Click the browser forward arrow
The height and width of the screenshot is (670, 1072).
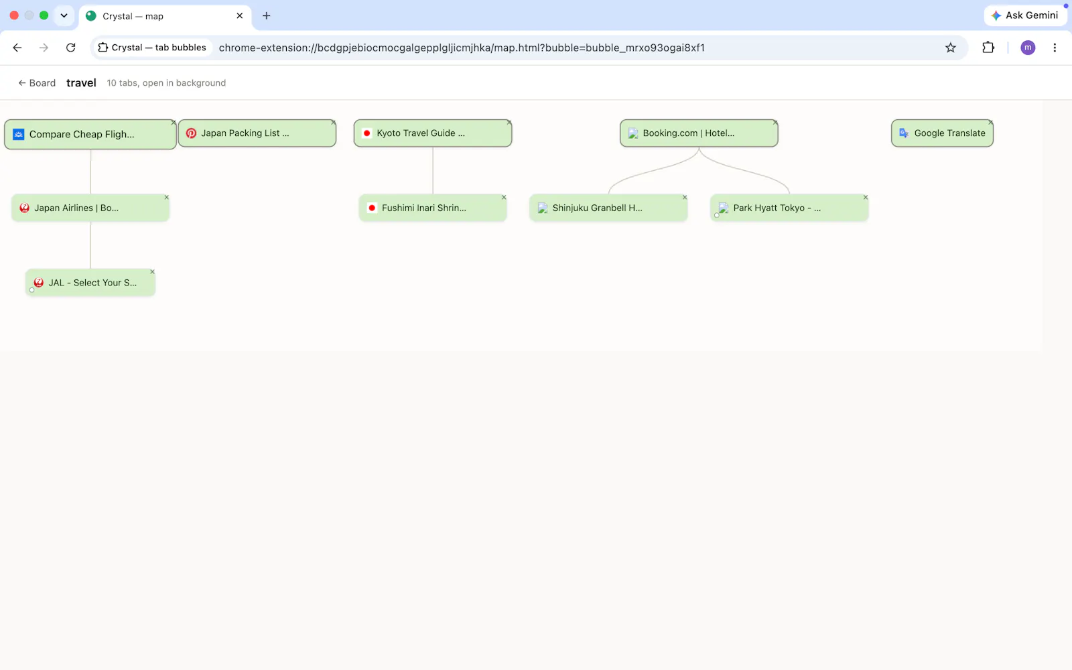(44, 48)
